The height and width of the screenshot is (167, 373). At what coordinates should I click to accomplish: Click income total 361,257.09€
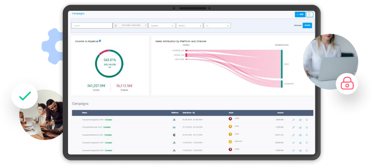pyautogui.click(x=96, y=86)
